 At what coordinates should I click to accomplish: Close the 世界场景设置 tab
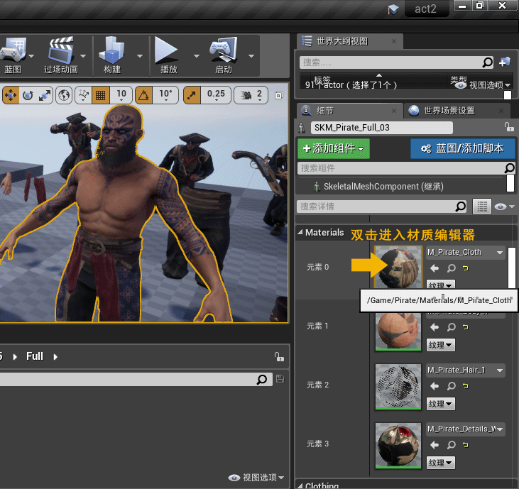pos(501,111)
